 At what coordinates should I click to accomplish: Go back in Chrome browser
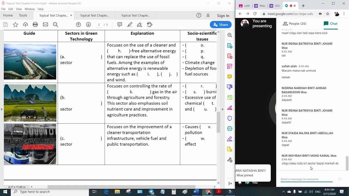tap(240, 14)
